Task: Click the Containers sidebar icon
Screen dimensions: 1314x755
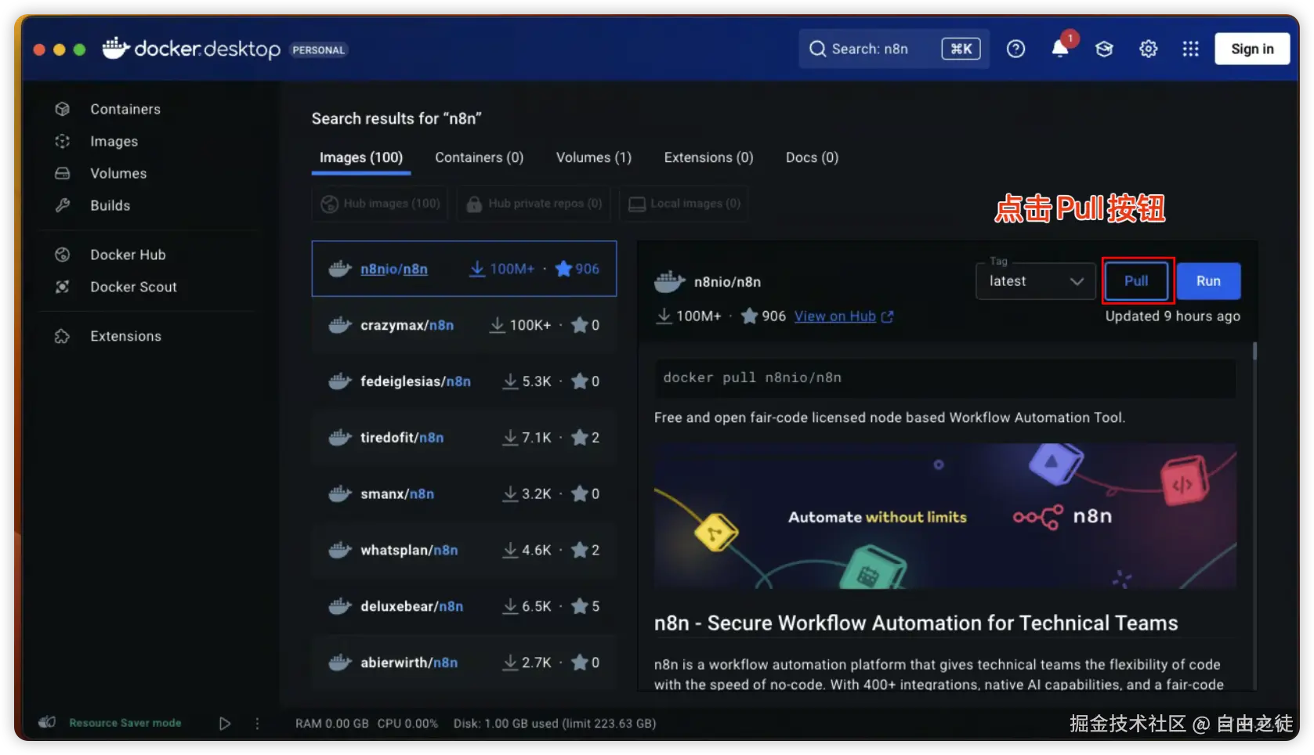Action: 63,109
